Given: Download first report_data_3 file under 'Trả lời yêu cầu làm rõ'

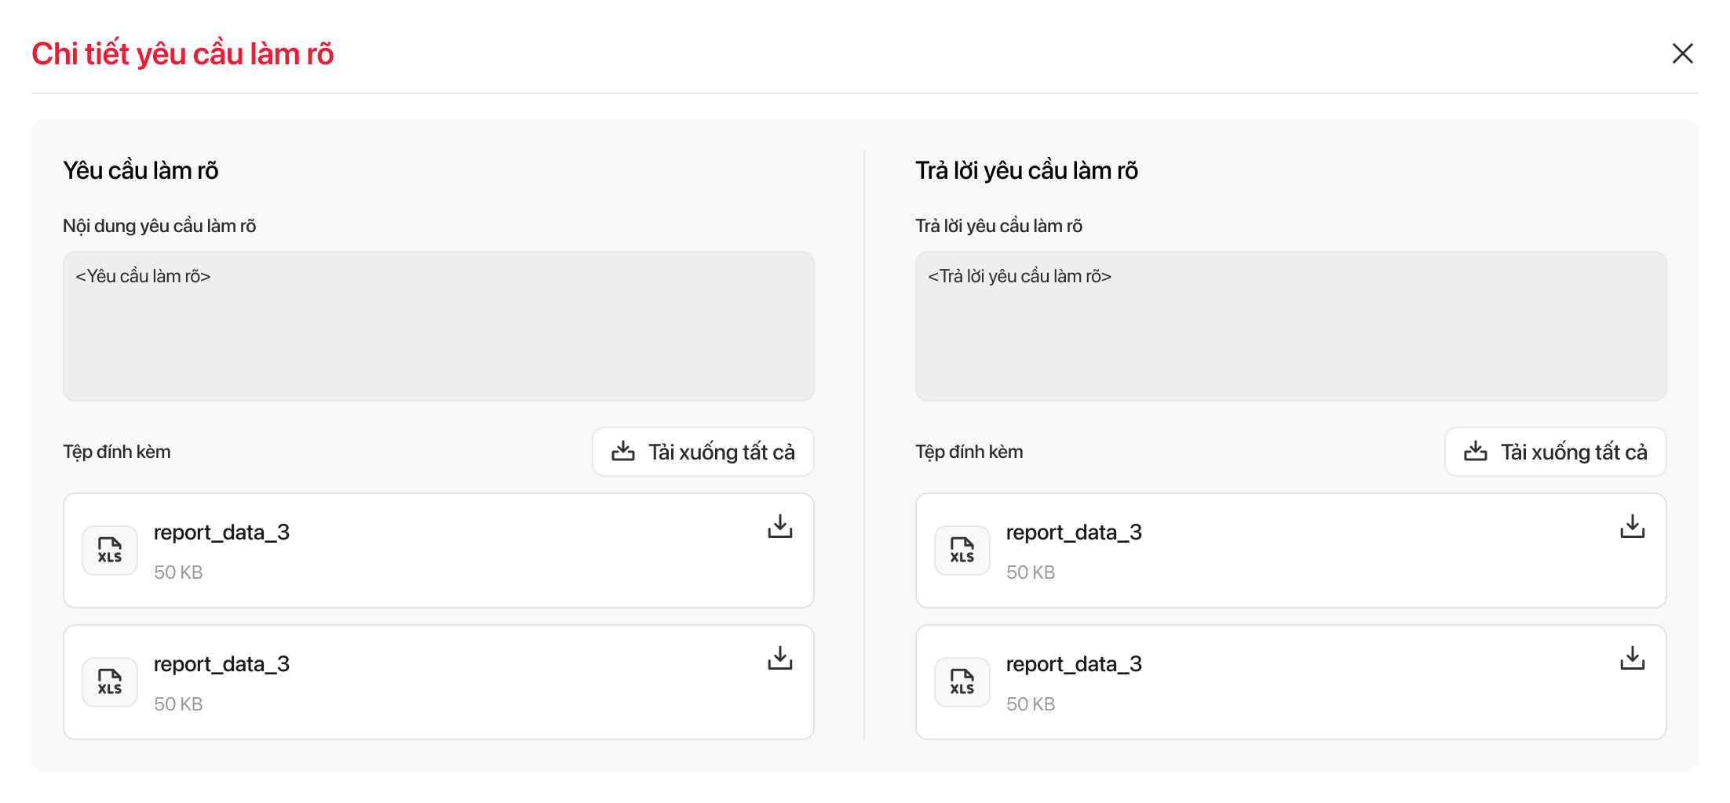Looking at the screenshot, I should (1632, 526).
